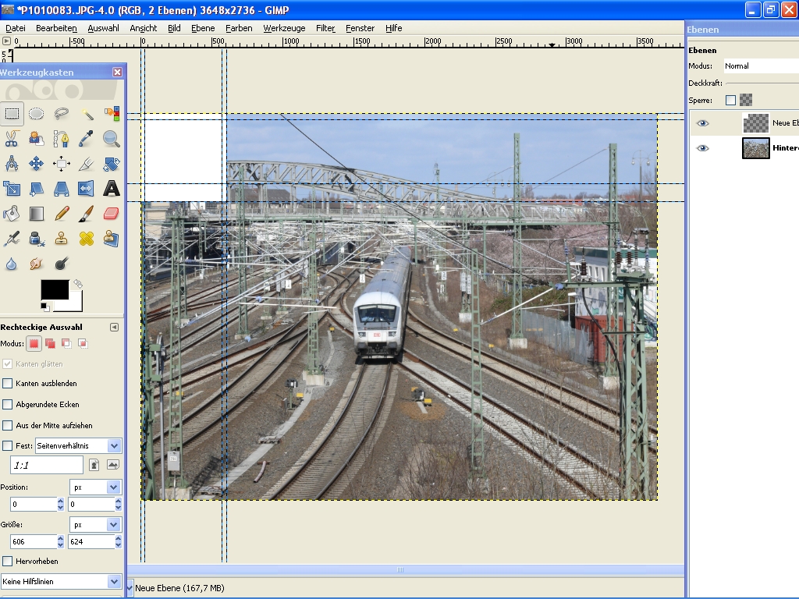Select the Heal tool
Image resolution: width=799 pixels, height=599 pixels.
coord(87,239)
